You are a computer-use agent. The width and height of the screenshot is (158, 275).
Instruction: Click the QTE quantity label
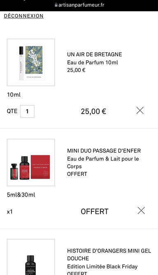tap(12, 111)
